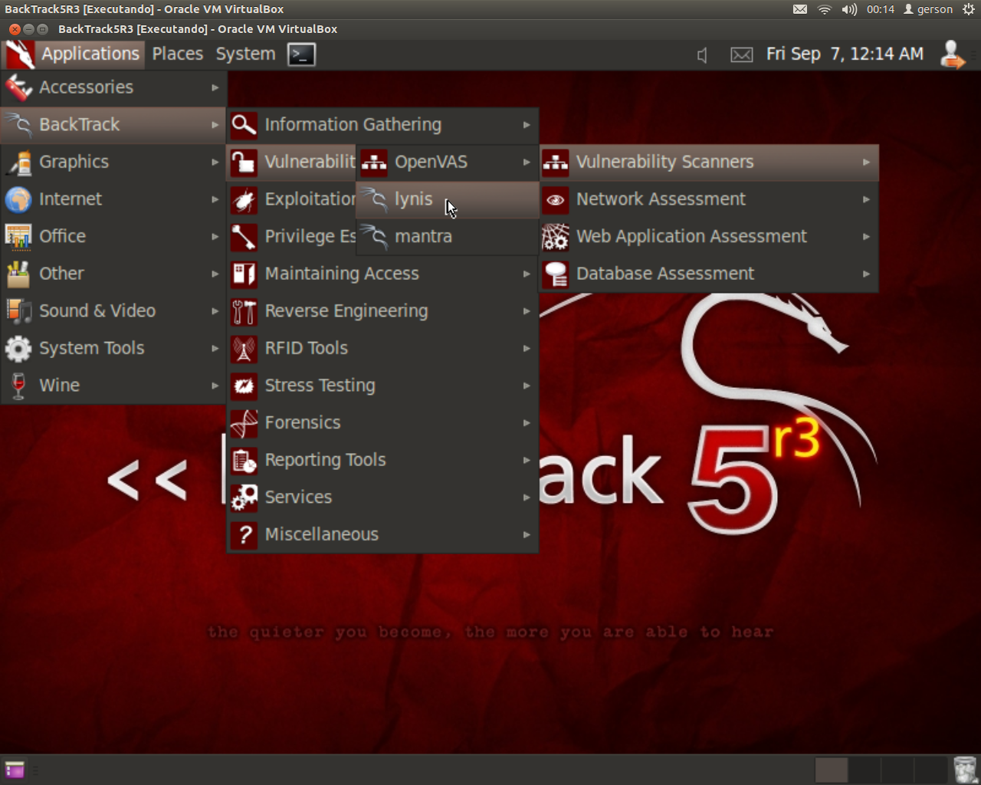The image size is (981, 785).
Task: Click host clock showing 00:14
Action: (x=881, y=9)
